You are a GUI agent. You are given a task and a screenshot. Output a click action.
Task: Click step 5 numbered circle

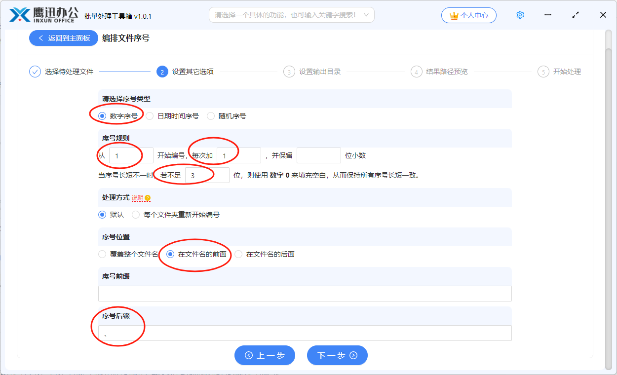[543, 72]
